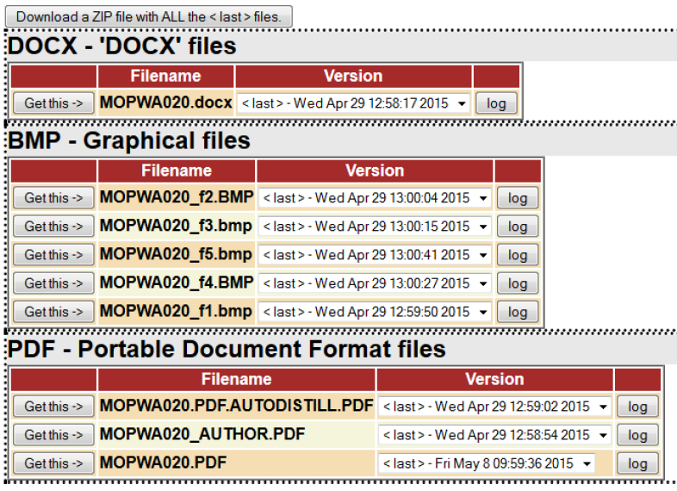Viewport: 677px width, 491px height.
Task: Open log for MOPWA020_f4.BMP
Action: tap(517, 283)
